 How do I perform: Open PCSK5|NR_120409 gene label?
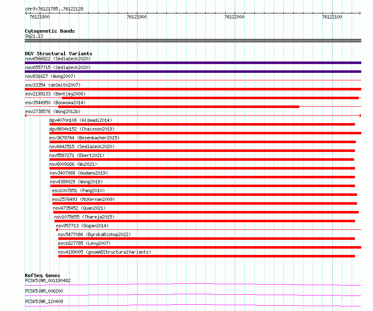(x=44, y=301)
